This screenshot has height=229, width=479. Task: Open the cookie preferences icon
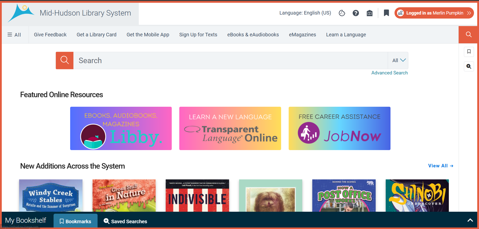point(342,13)
